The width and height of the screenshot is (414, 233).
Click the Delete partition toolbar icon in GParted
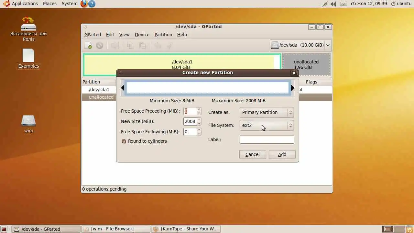100,46
